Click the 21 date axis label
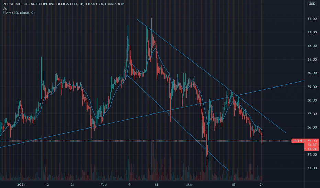 pyautogui.click(x=73, y=185)
